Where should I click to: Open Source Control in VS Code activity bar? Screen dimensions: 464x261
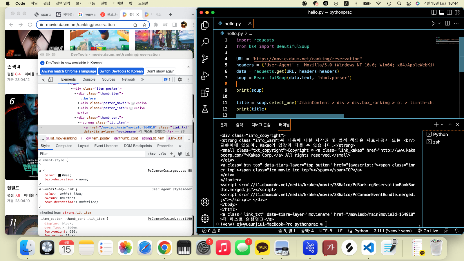point(205,59)
